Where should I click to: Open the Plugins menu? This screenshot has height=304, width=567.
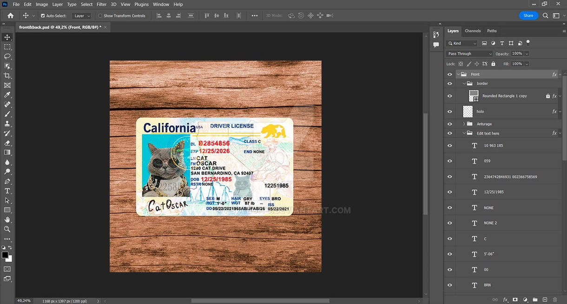pos(141,4)
